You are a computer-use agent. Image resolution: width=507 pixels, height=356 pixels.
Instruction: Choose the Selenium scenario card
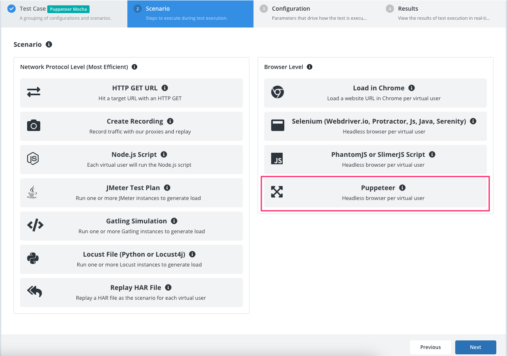tap(376, 126)
